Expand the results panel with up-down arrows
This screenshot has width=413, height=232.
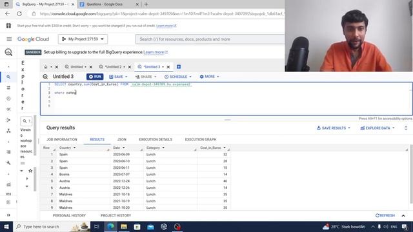[x=406, y=128]
